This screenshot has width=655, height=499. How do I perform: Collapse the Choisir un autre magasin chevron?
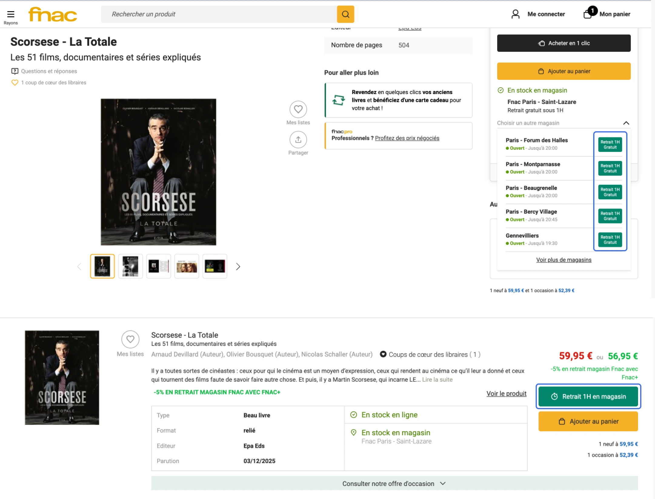pos(626,123)
